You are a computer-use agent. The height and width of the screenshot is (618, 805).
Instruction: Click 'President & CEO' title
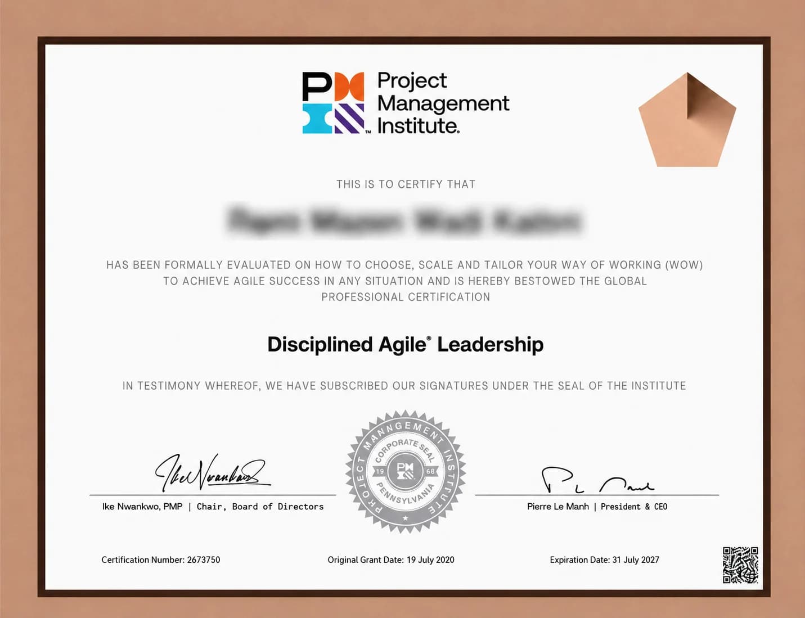click(x=634, y=507)
